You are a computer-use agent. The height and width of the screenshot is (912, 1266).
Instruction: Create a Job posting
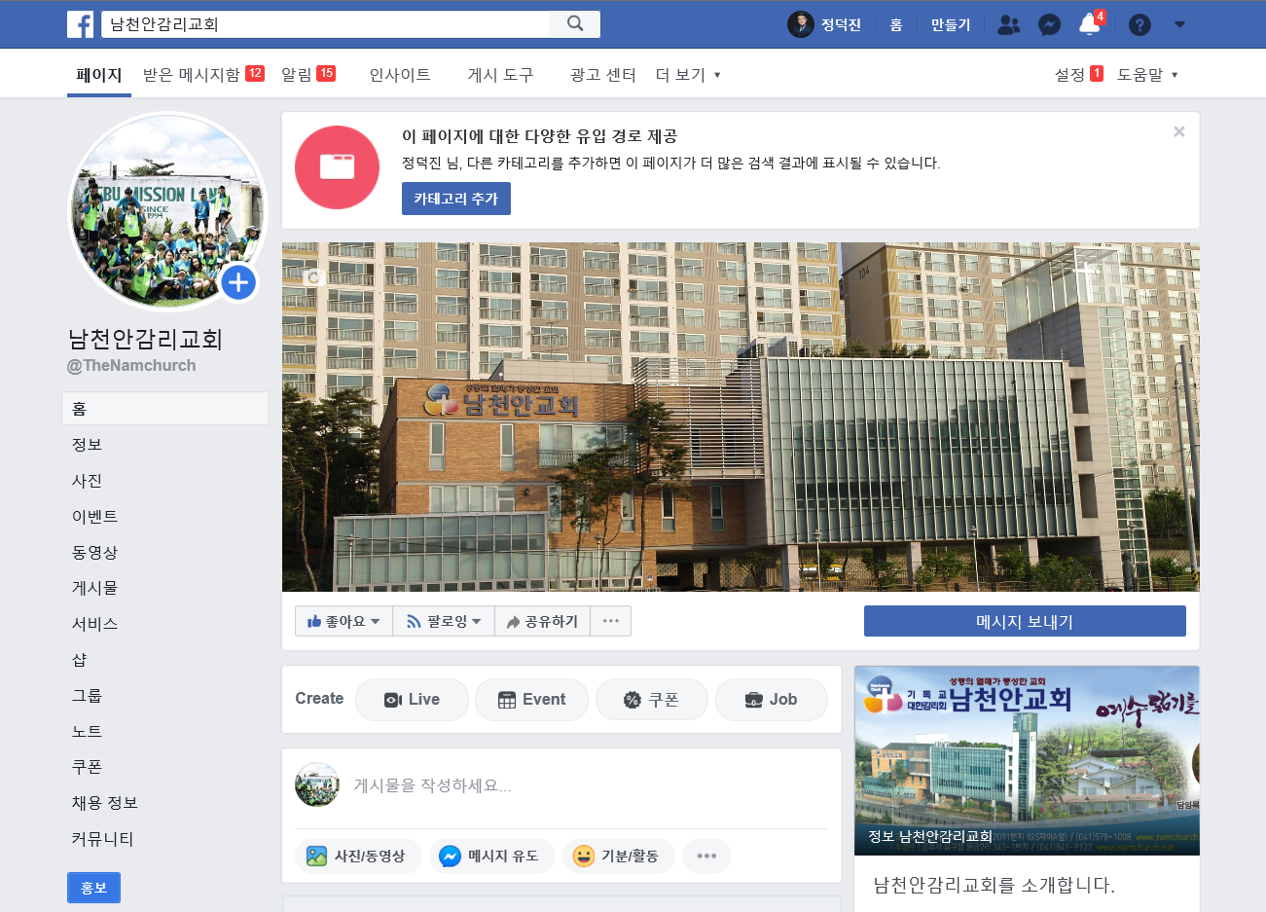click(772, 700)
